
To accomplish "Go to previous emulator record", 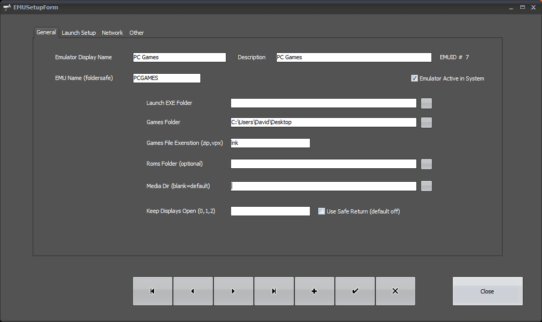I will click(193, 291).
